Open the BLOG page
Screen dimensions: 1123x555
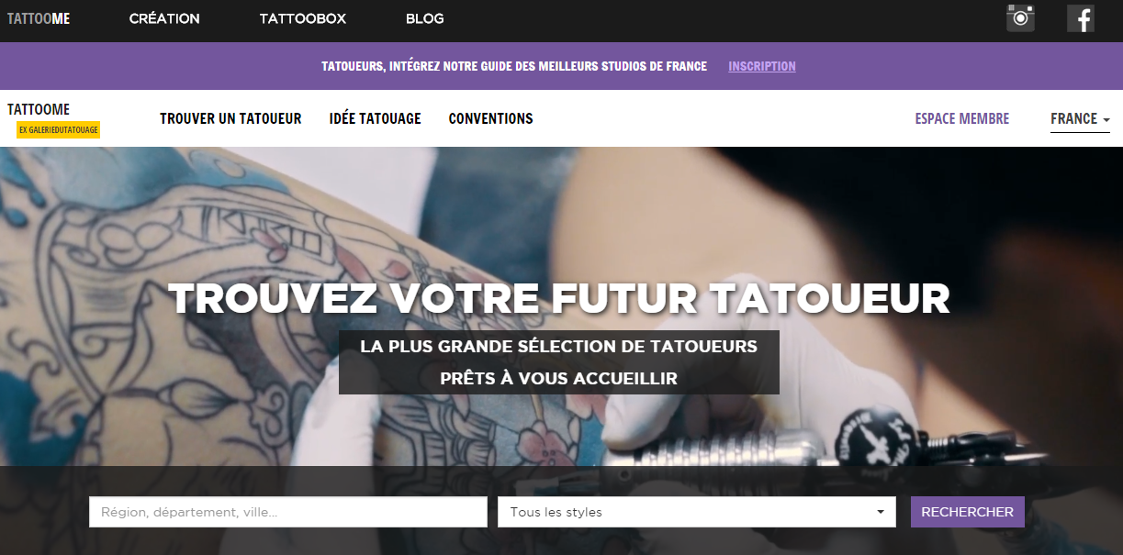coord(424,18)
